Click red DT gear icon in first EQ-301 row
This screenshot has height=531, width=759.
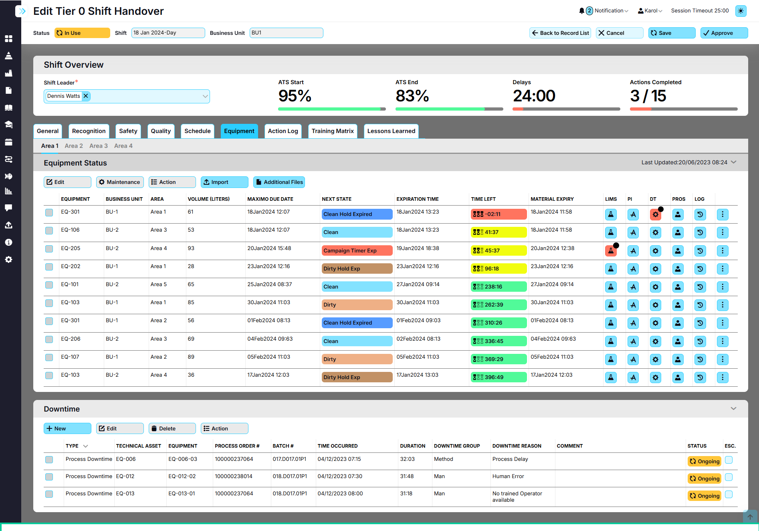point(656,214)
